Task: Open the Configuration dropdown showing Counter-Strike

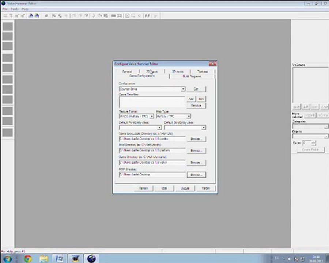Action: (x=152, y=89)
